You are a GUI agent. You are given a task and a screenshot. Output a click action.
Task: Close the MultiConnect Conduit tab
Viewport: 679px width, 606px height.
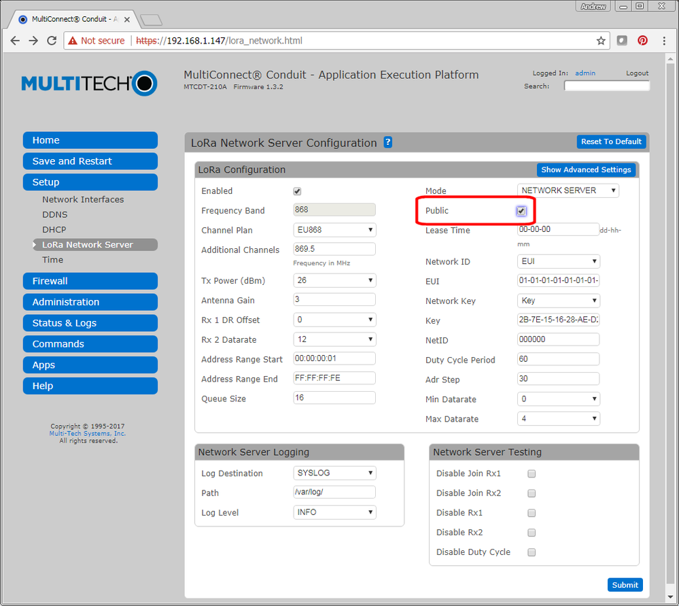[x=127, y=20]
